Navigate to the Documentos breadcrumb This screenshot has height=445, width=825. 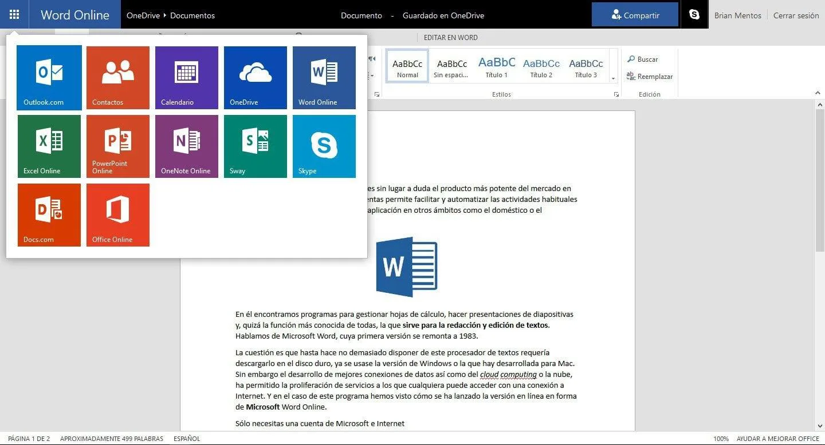click(192, 15)
